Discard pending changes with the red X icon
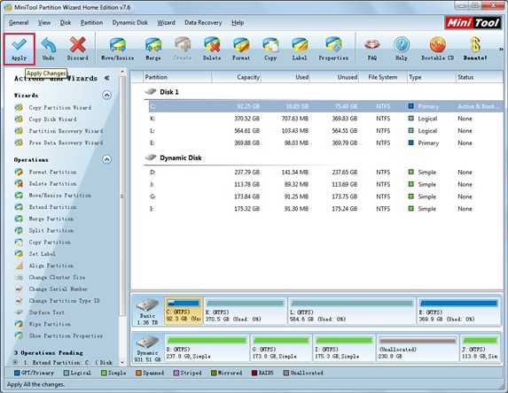Screen dimensions: 508x393 pyautogui.click(x=78, y=50)
